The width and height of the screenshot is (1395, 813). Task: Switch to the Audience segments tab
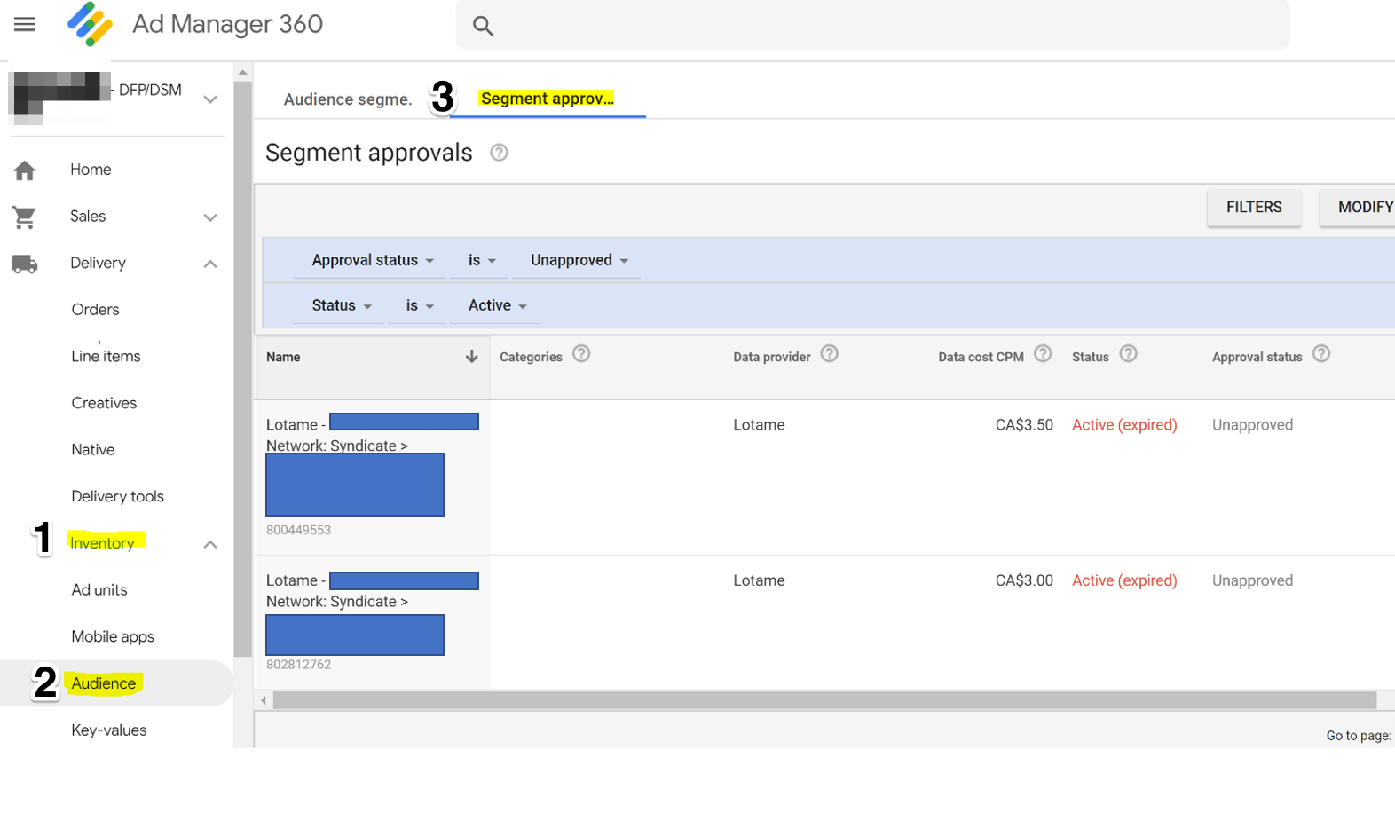[348, 99]
